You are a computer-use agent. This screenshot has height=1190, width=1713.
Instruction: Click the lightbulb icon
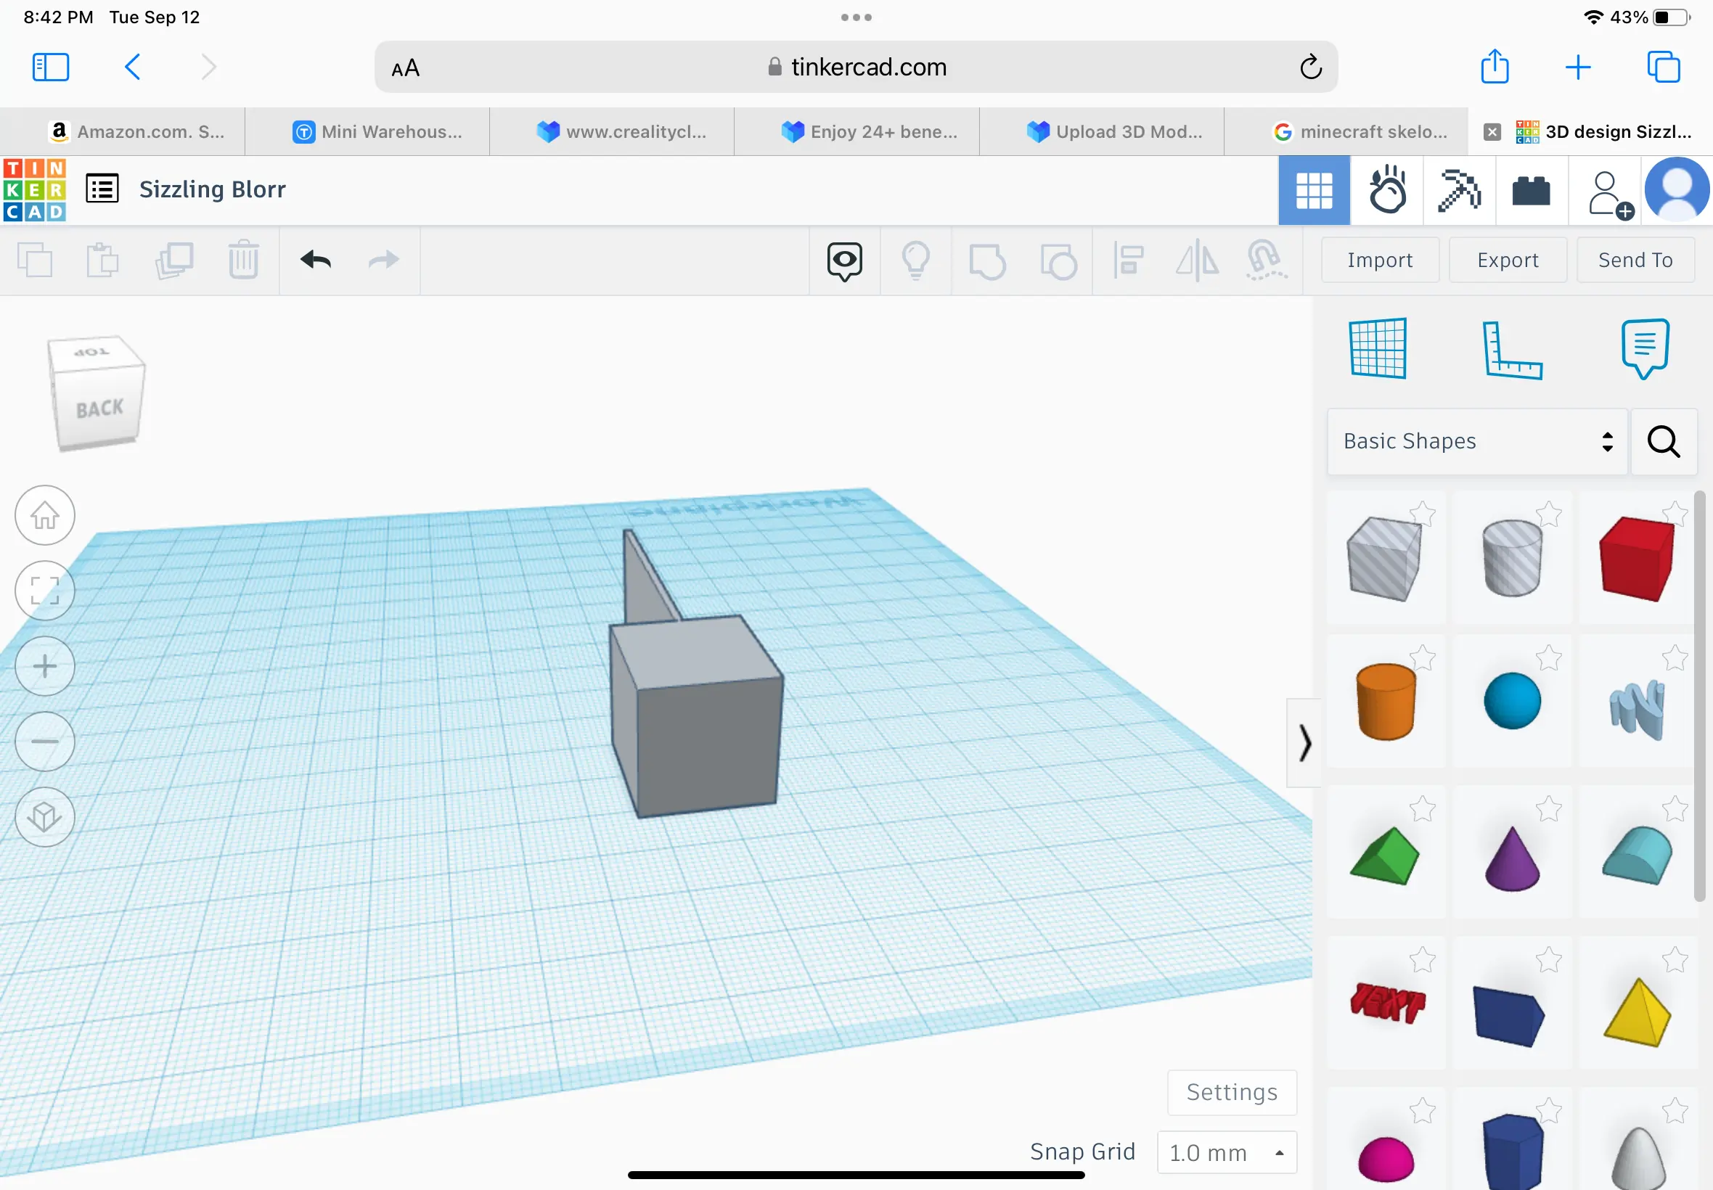tap(915, 260)
